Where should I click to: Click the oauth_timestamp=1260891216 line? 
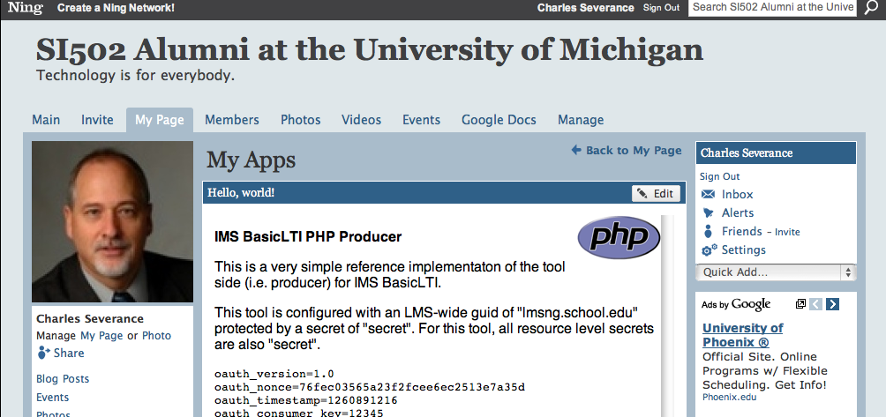[x=305, y=400]
